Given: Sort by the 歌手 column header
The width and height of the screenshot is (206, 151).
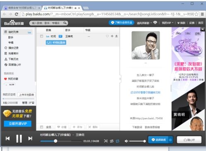Looking at the screenshot, I should 68,30.
